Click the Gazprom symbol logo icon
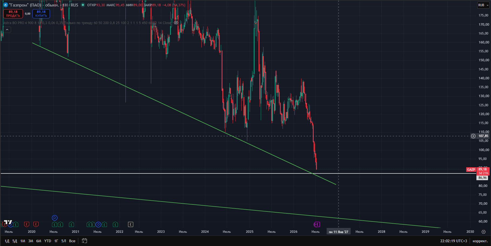 click(x=5, y=5)
